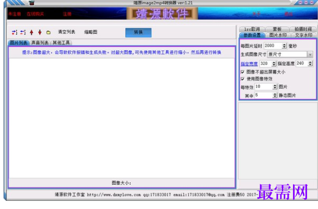This screenshot has height=209, width=318.
Task: Click the 清空列表 button
Action: coord(66,32)
